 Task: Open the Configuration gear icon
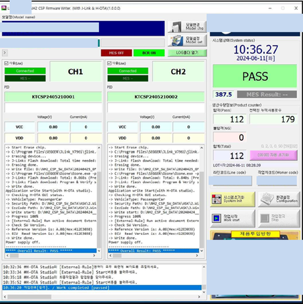pos(267,199)
